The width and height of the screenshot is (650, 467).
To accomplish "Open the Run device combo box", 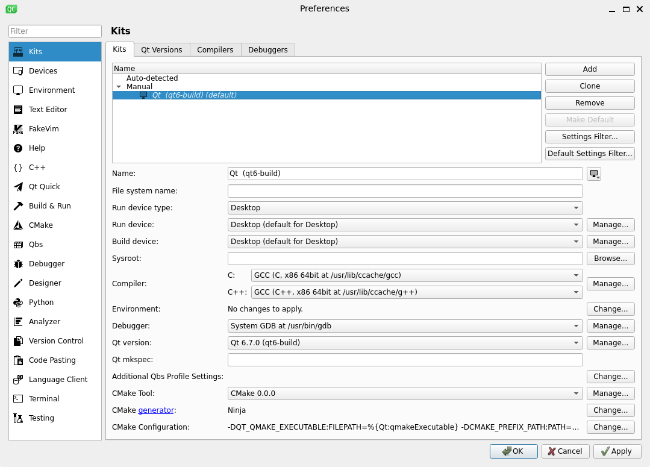I will coord(405,225).
